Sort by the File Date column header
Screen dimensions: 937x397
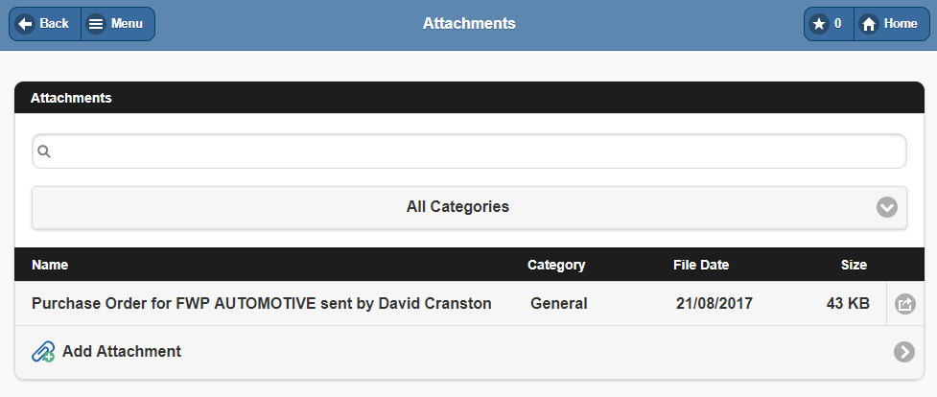[701, 265]
